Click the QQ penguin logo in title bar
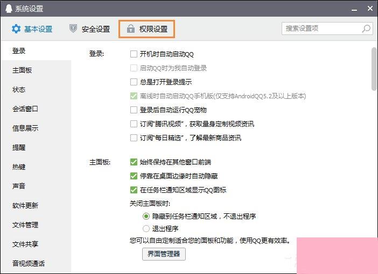378x274 pixels. click(9, 9)
